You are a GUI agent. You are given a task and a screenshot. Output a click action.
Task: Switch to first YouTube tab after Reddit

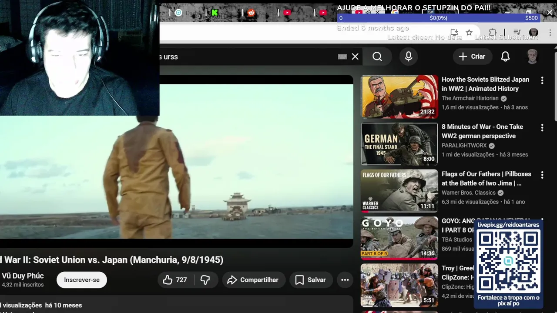click(287, 13)
